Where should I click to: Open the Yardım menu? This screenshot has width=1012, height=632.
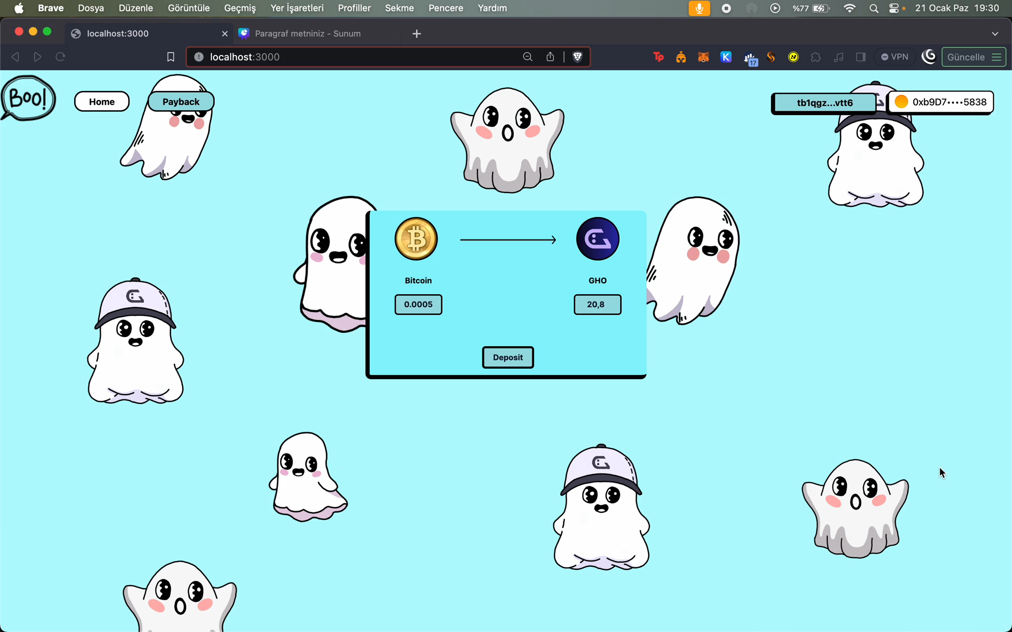(x=492, y=8)
